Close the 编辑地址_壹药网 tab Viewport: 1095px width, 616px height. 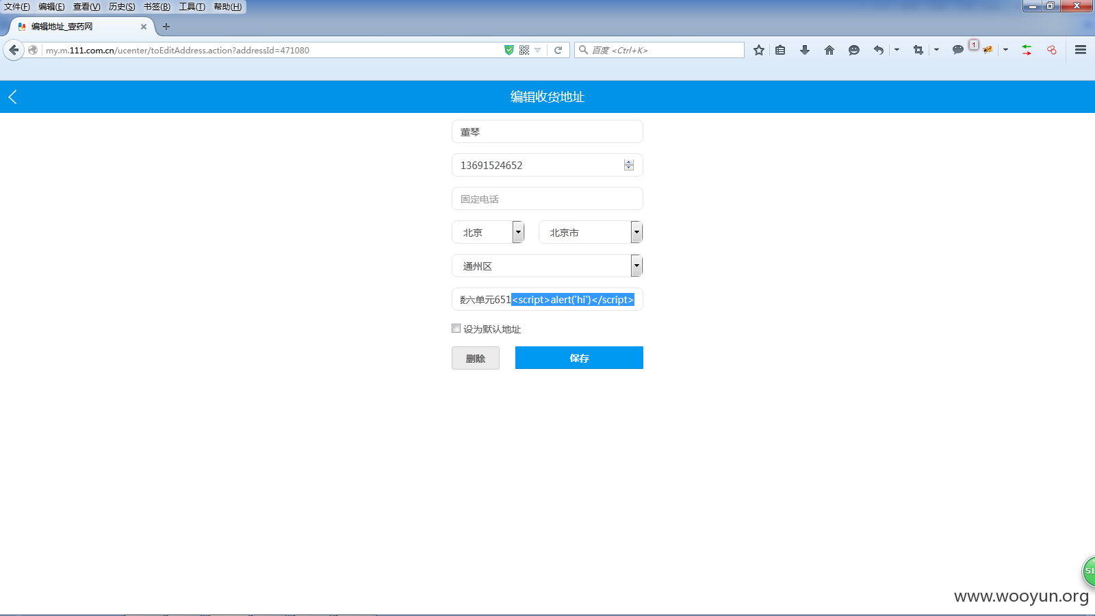(x=144, y=27)
